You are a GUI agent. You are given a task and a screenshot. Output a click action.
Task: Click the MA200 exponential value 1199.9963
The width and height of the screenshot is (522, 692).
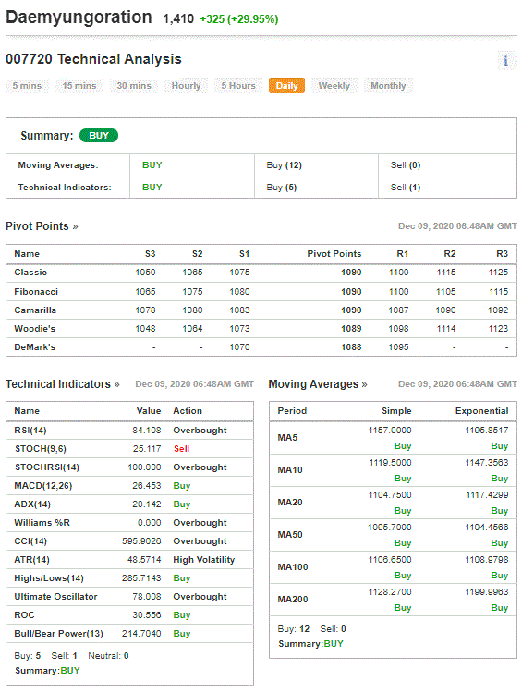pyautogui.click(x=487, y=592)
